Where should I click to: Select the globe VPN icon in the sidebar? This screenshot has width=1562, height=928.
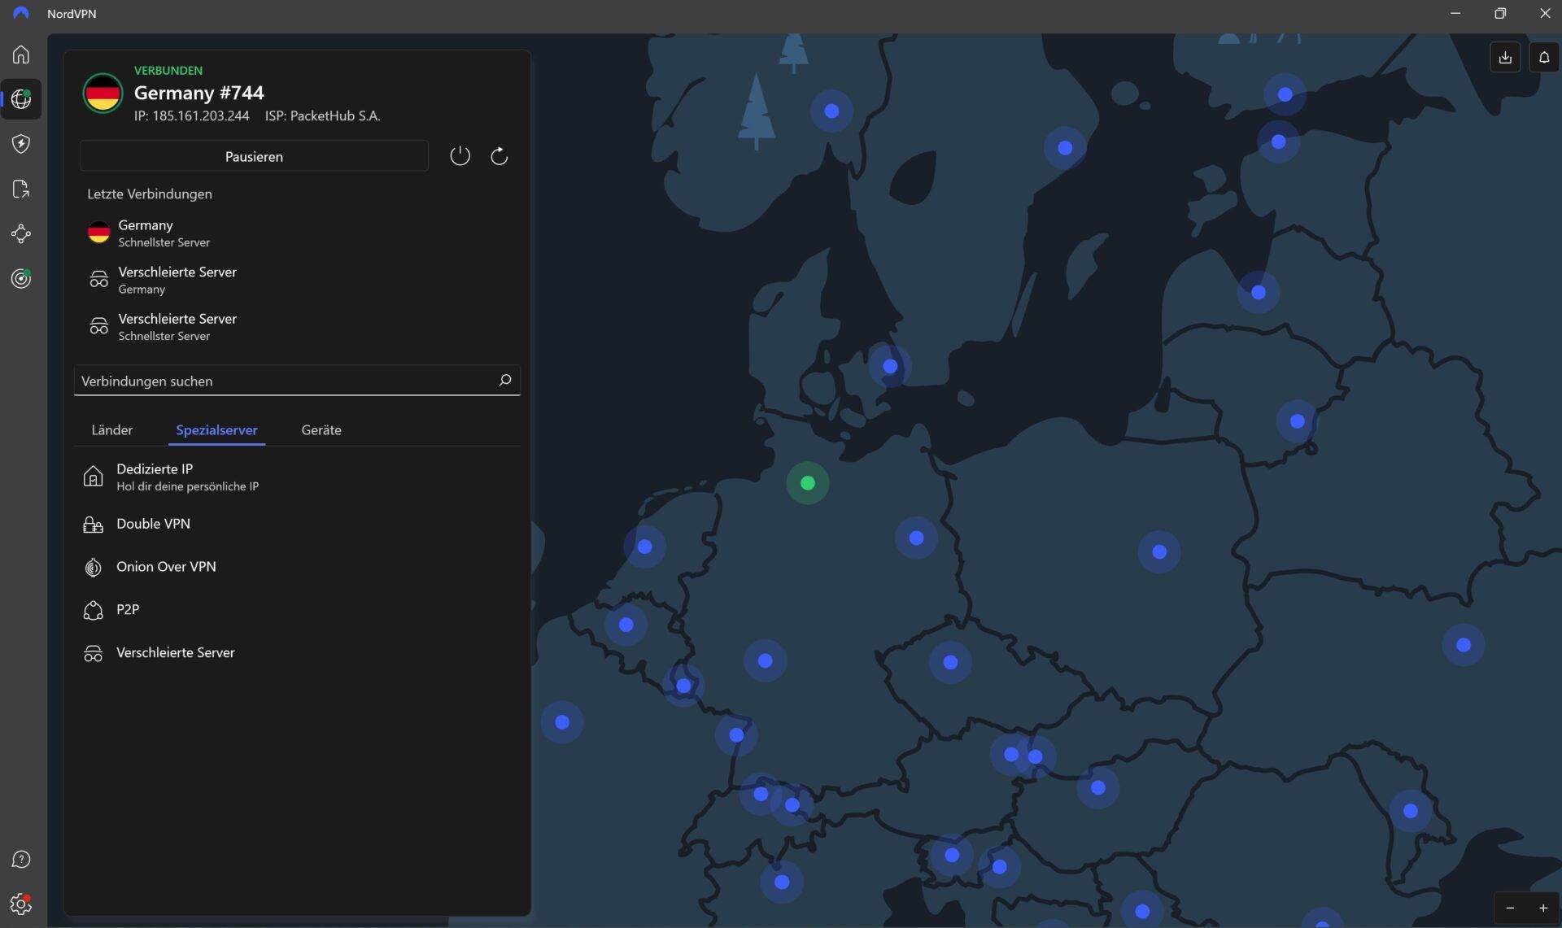(x=21, y=99)
